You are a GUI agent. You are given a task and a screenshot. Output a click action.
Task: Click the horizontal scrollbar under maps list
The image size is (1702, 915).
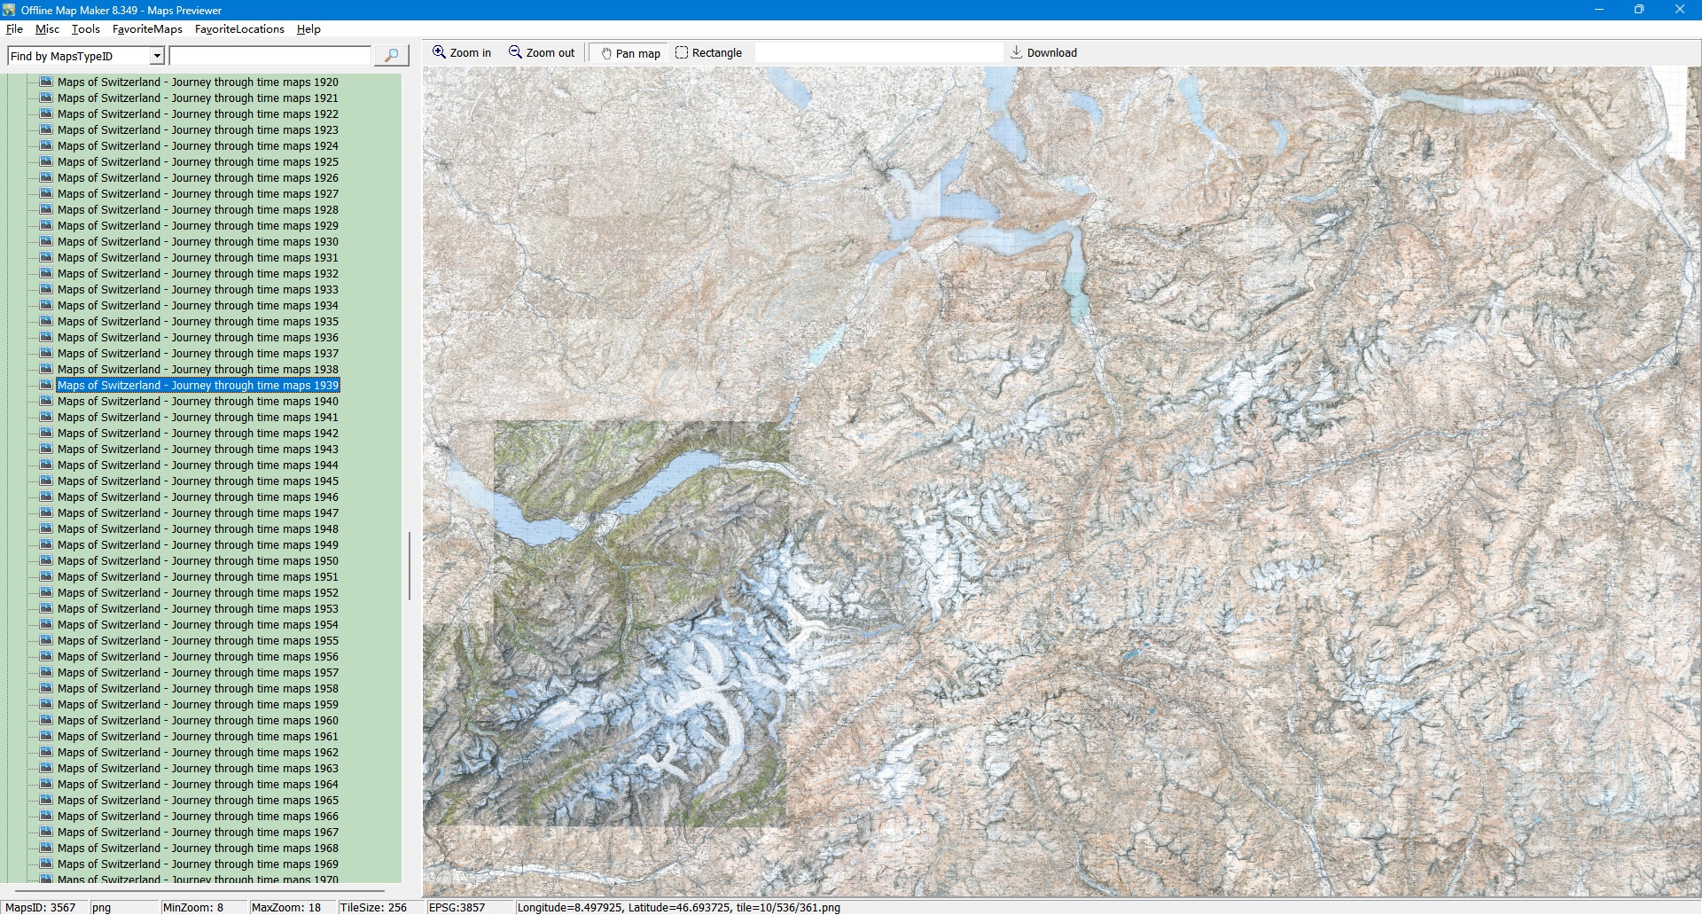[199, 889]
